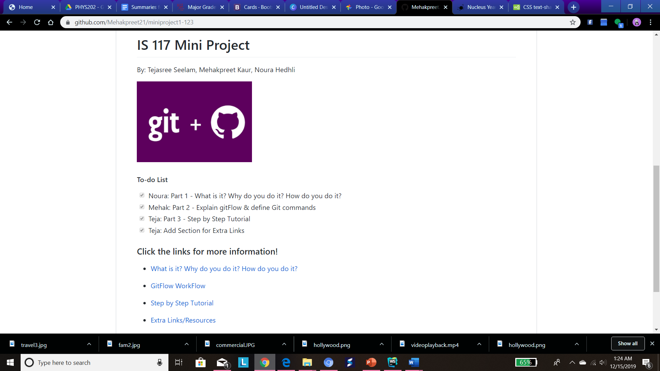660x371 pixels.
Task: Reload the GitHub page
Action: click(37, 22)
